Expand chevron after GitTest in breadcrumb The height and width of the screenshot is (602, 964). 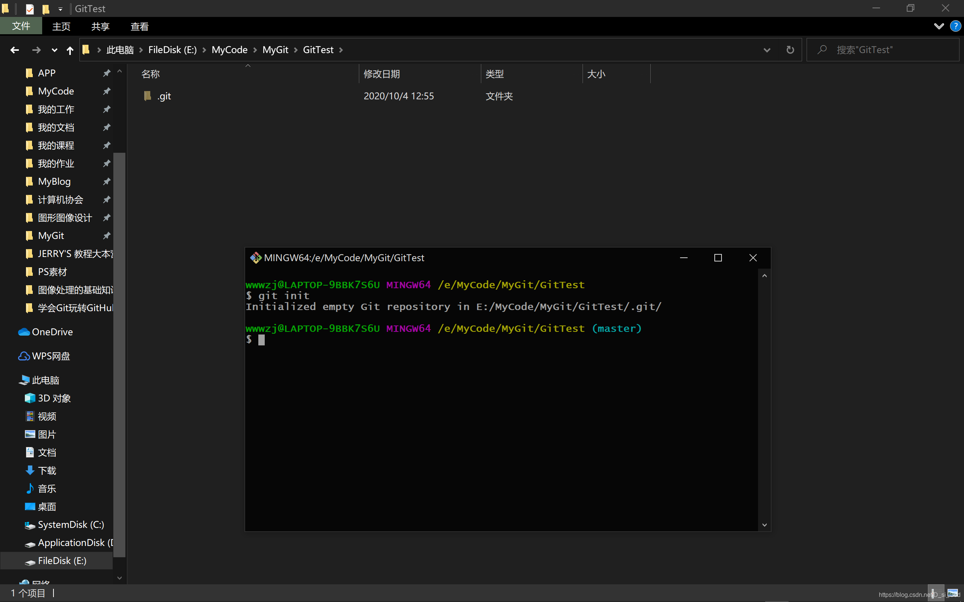pos(341,50)
